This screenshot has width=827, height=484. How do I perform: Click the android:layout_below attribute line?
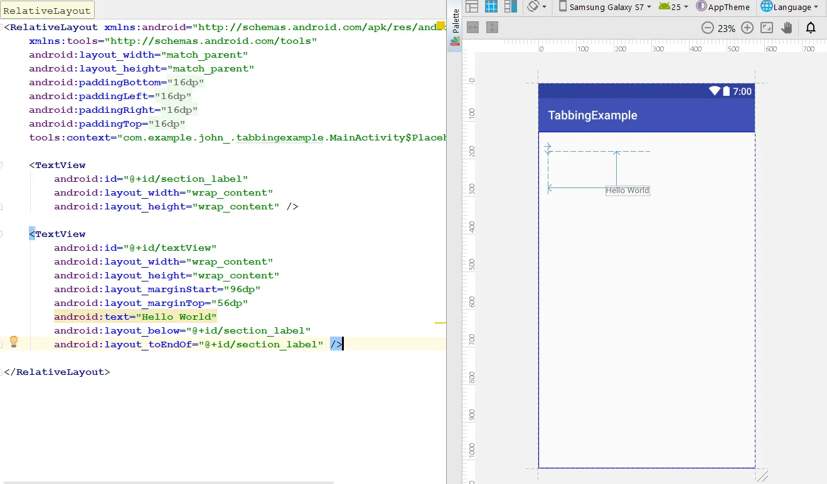coord(183,330)
